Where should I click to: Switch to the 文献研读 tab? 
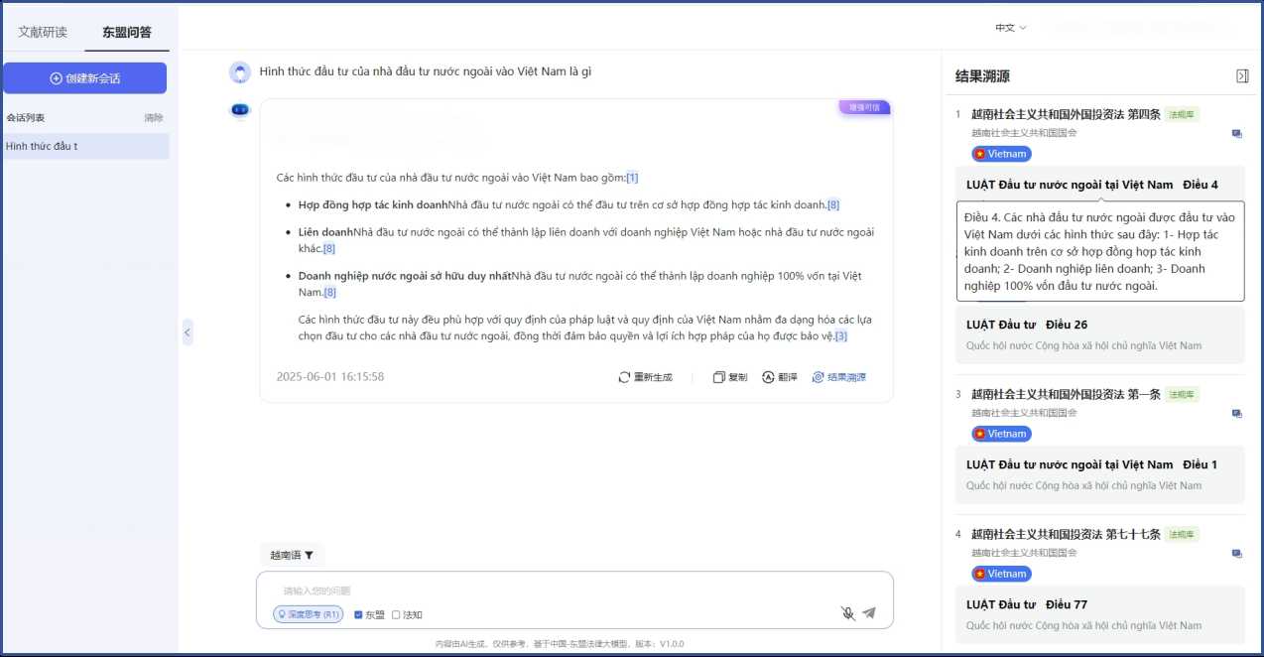pyautogui.click(x=43, y=32)
